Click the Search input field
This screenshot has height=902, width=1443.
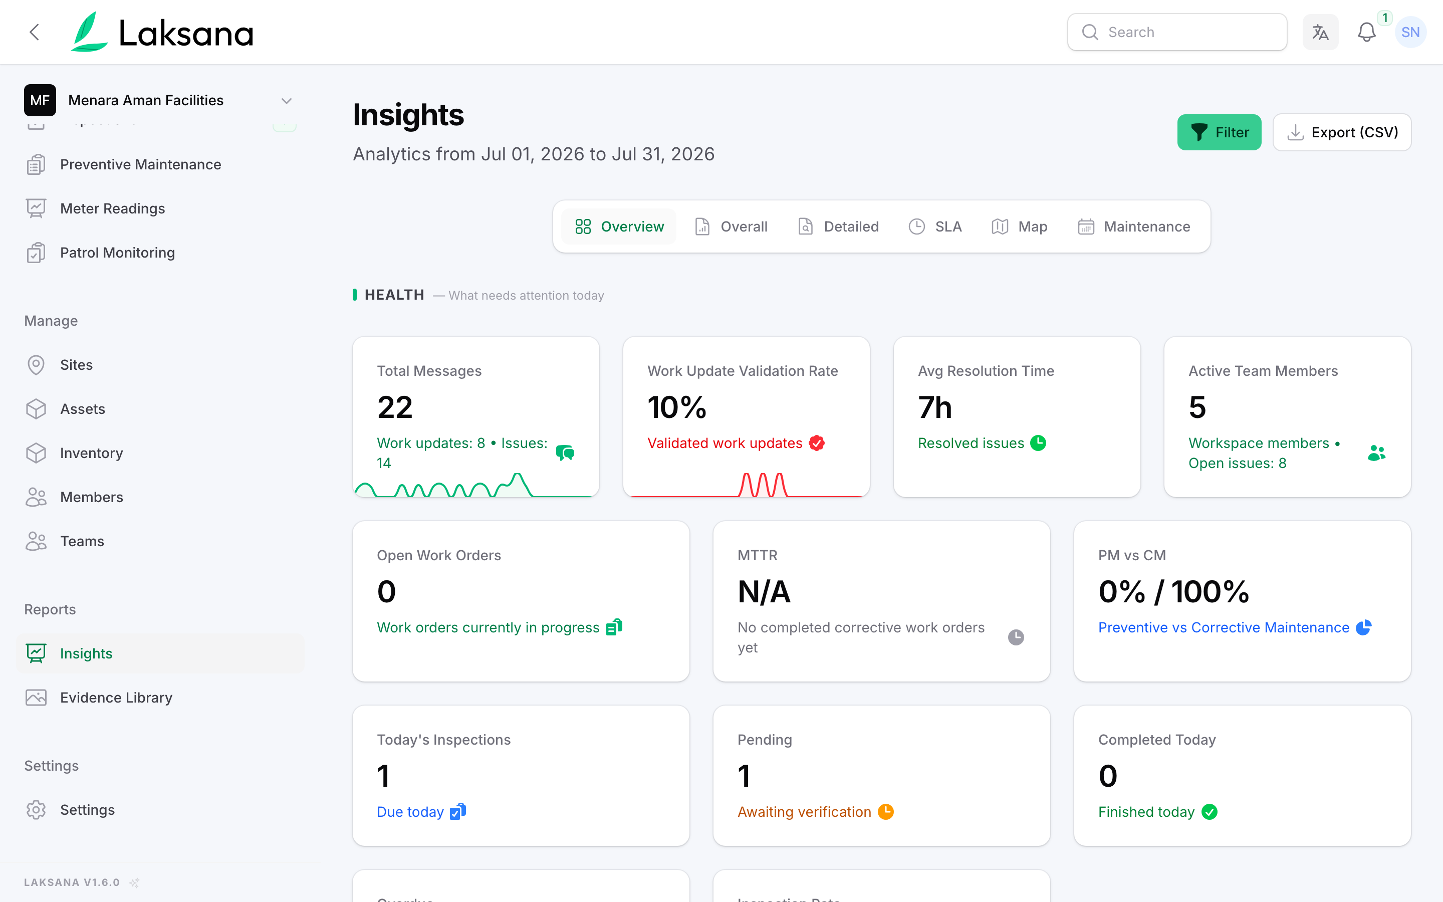(x=1177, y=32)
